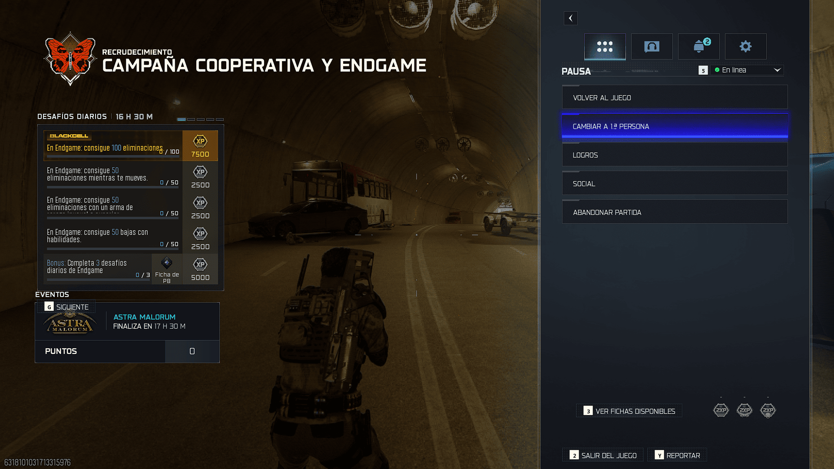Viewport: 834px width, 469px height.
Task: Select second daily challenges page indicator
Action: (x=191, y=119)
